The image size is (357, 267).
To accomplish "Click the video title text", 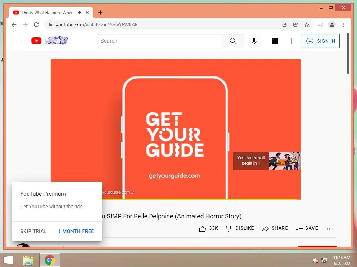I will coord(172,216).
